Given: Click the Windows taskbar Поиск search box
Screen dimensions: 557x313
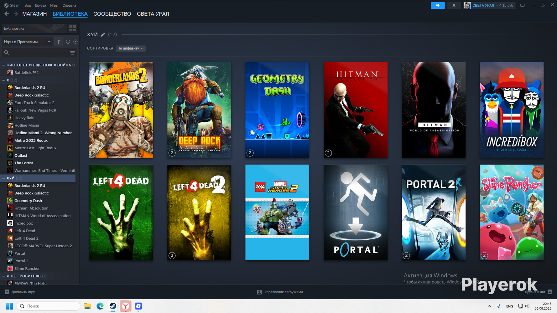Looking at the screenshot, I should pos(48,306).
